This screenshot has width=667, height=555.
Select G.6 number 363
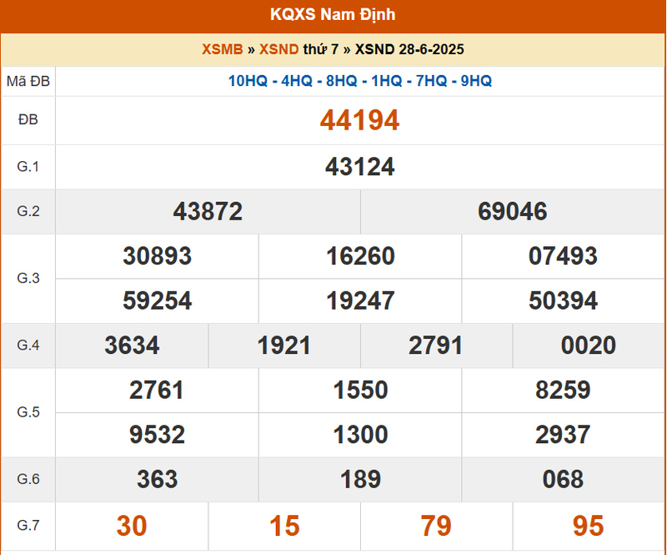click(158, 479)
